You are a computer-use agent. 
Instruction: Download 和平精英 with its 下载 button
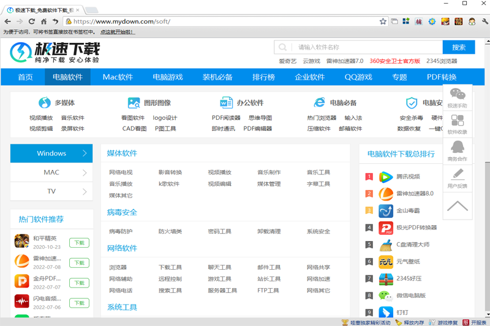coord(80,243)
